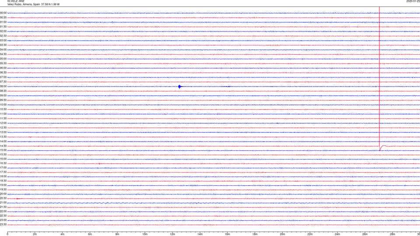The width and height of the screenshot is (420, 236).
Task: Select the 16:00 trace time label
Action: click(3, 159)
